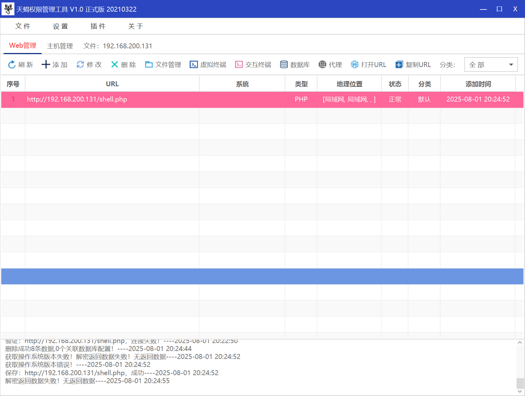
Task: Click the 复制URL button label
Action: point(418,65)
